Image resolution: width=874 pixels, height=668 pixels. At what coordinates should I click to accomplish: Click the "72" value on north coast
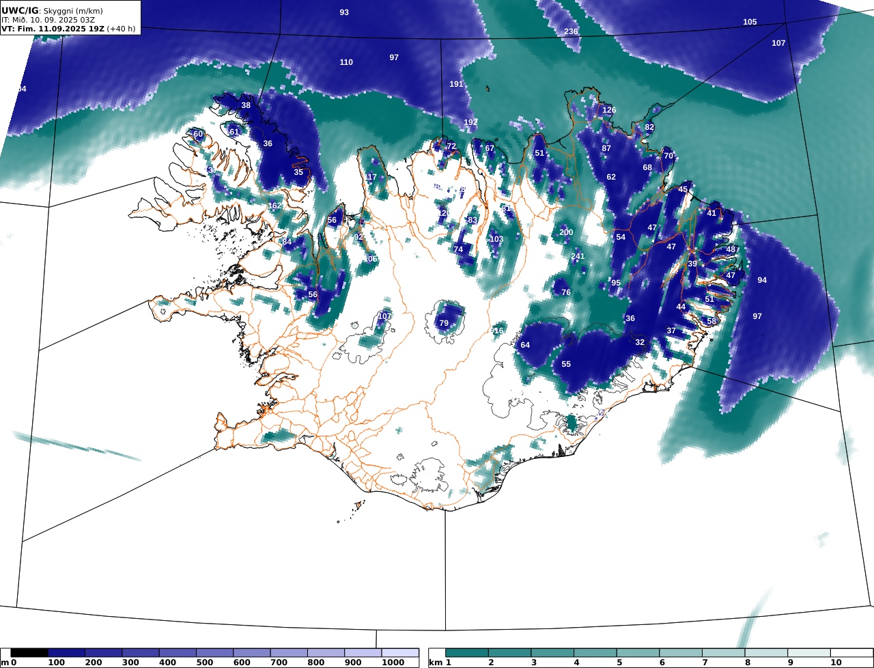(451, 146)
